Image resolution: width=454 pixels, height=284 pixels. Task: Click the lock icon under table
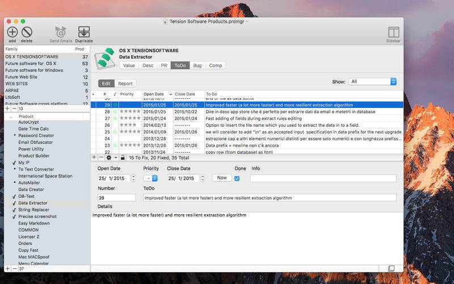123,157
